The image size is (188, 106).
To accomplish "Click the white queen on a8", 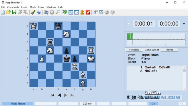I will tap(34, 26).
